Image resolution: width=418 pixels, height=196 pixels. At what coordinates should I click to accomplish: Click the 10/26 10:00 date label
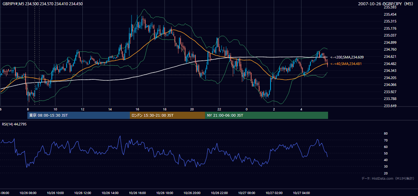55,193
